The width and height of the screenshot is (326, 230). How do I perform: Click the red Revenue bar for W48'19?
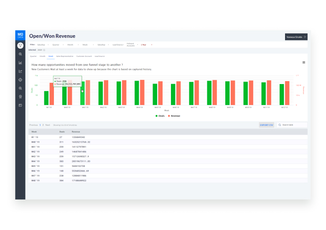(215, 92)
